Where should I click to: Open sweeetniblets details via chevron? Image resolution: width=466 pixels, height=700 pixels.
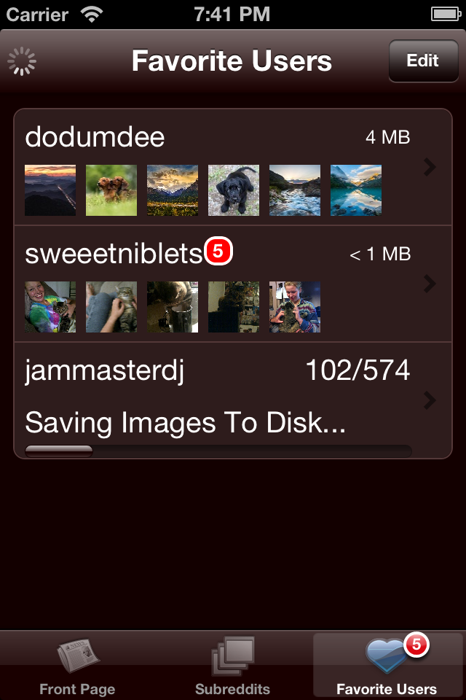pyautogui.click(x=430, y=283)
